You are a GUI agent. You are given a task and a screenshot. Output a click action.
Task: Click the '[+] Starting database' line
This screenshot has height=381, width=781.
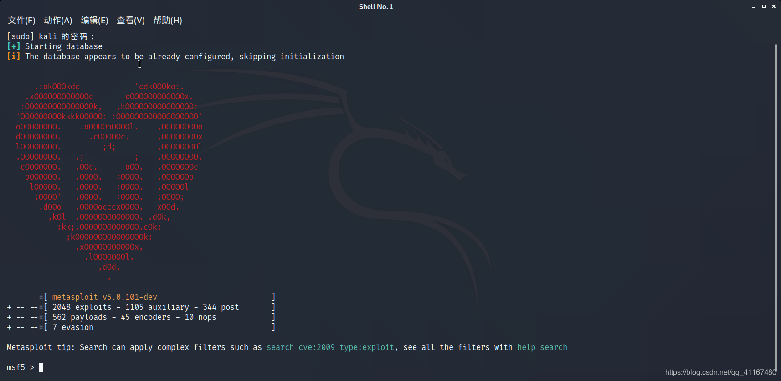point(55,46)
